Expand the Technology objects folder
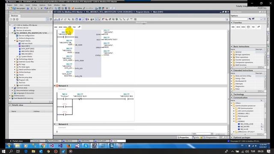274x154 pixels. (x=15, y=59)
